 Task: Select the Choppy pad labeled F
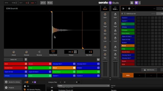[x=88, y=72]
